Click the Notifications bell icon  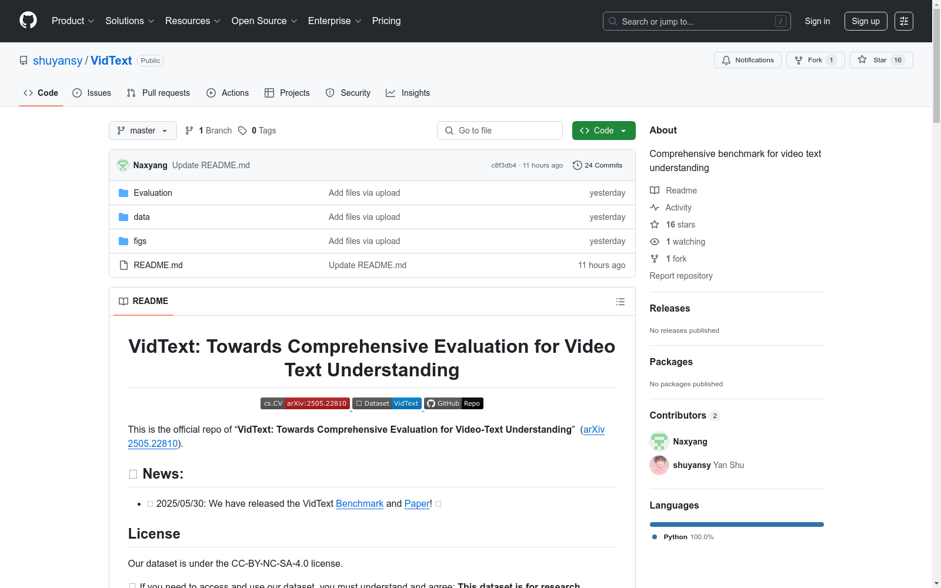click(x=726, y=60)
